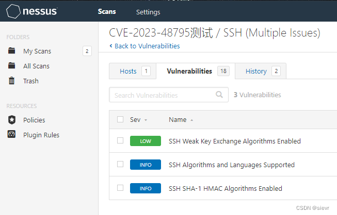Check the SSH Weak Key Exchange row checkbox
The height and width of the screenshot is (215, 337).
pyautogui.click(x=120, y=140)
